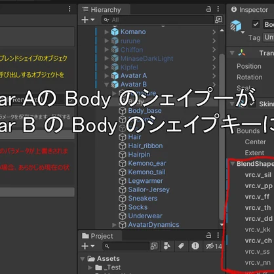Collapse the Avatar B object

106,85
